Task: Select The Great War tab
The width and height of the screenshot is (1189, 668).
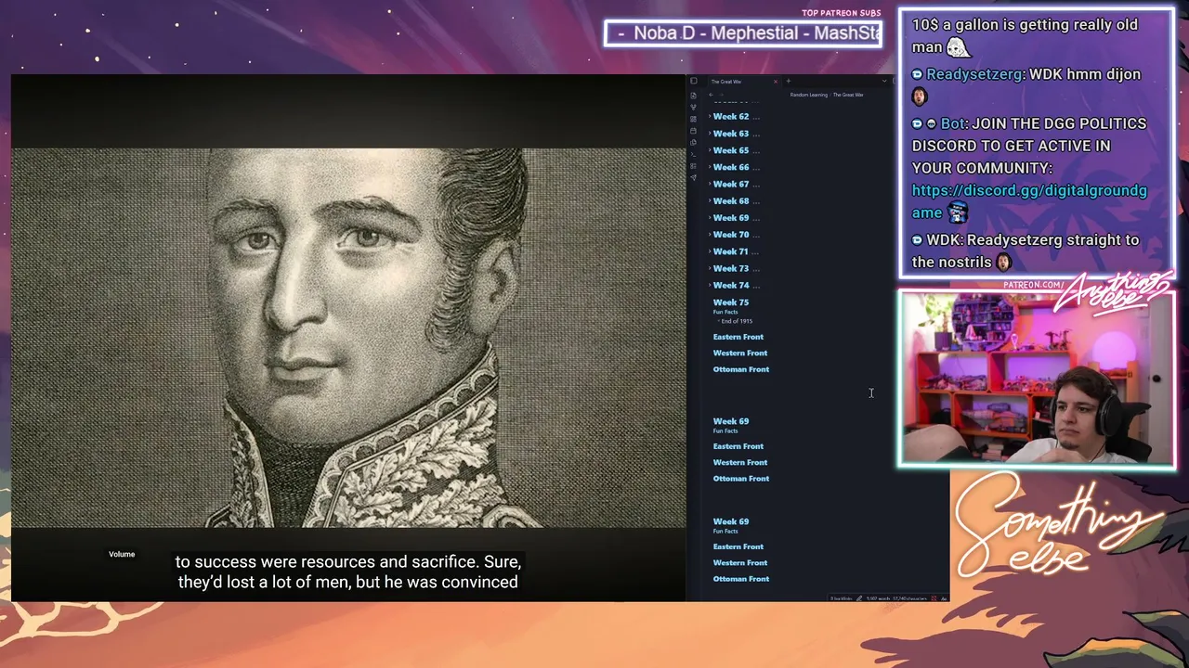Action: coord(743,82)
